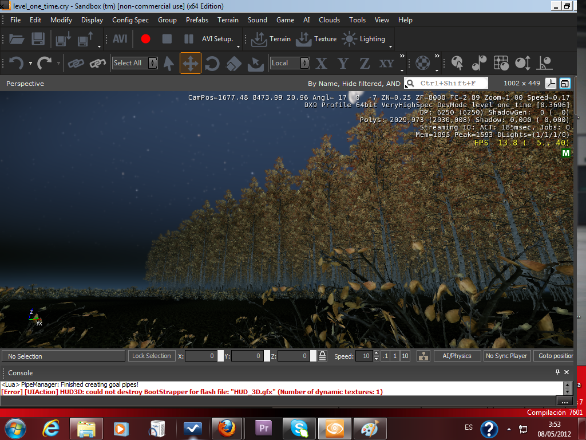
Task: Open the Modify menu
Action: [x=61, y=20]
